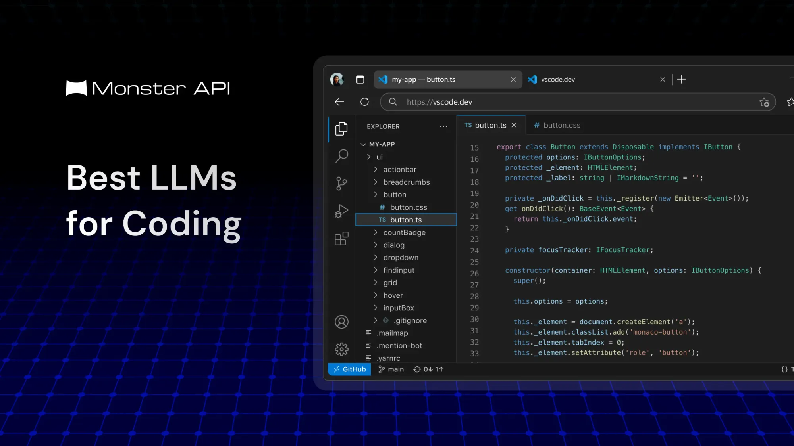Synchronize changes 0 down 1 up
This screenshot has height=446, width=794.
coord(428,369)
